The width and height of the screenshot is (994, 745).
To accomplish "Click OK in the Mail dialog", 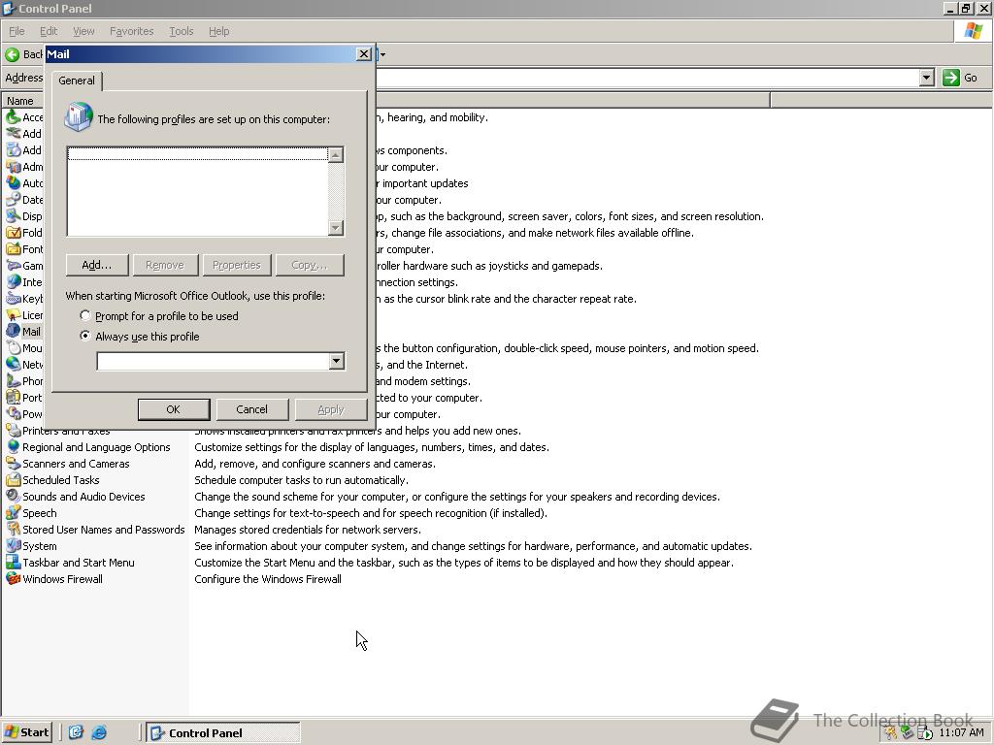I will point(173,409).
